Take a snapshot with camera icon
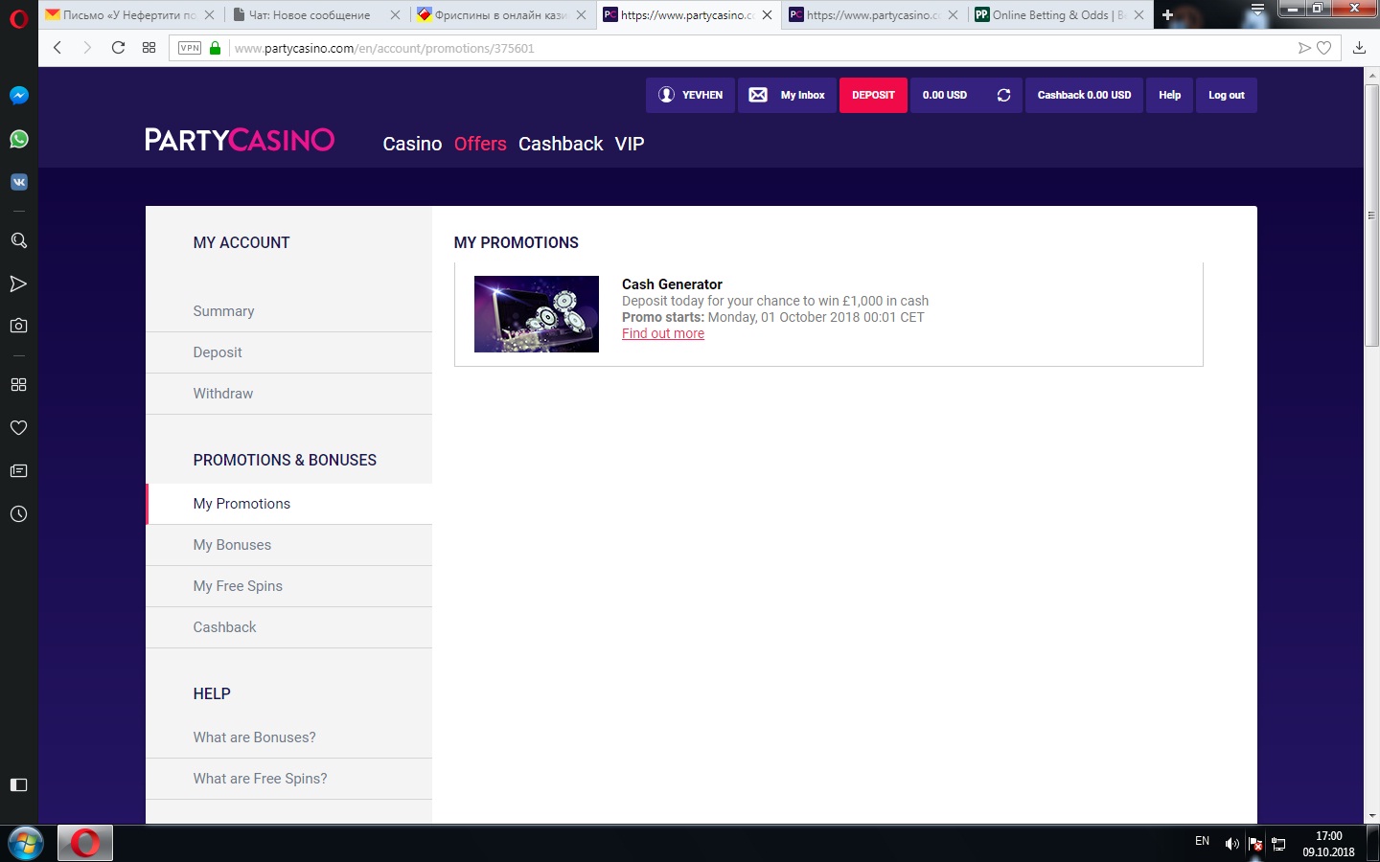 [x=18, y=326]
